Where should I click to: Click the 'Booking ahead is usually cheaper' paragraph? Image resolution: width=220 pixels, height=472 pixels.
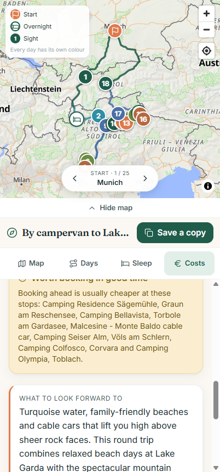101,326
